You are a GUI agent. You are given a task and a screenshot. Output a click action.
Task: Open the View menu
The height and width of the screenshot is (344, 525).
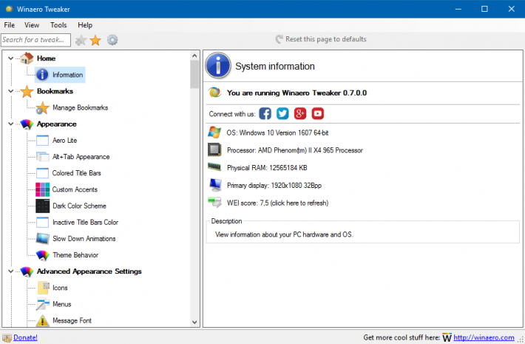[x=32, y=25]
